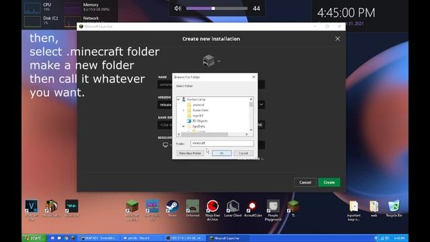
Task: Select the AppData folder in the tree
Action: coord(196,126)
